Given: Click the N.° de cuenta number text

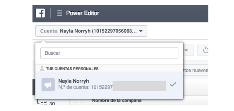Looking at the screenshot, I should (86, 87).
